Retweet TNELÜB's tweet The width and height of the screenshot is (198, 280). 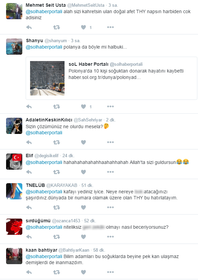pos(56,207)
